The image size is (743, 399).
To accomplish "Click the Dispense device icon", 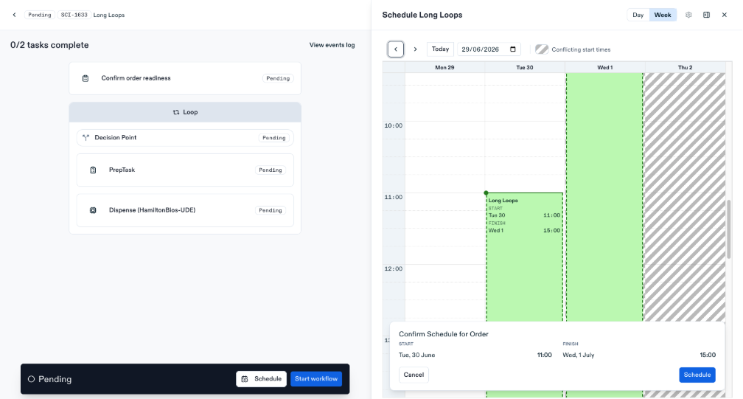I will (93, 210).
